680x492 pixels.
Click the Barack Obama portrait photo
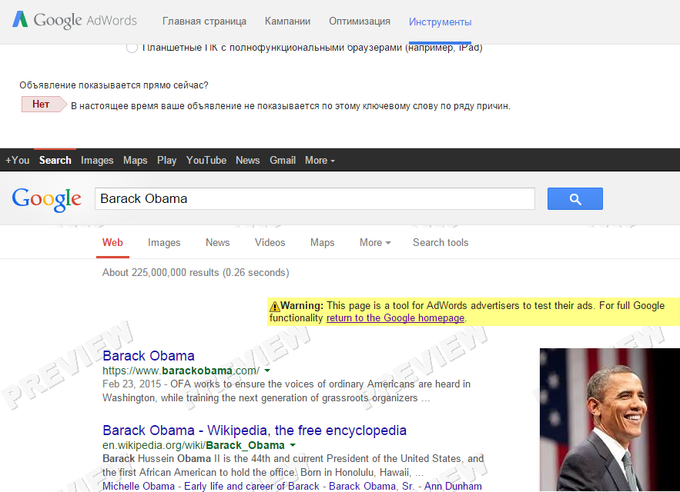click(610, 419)
